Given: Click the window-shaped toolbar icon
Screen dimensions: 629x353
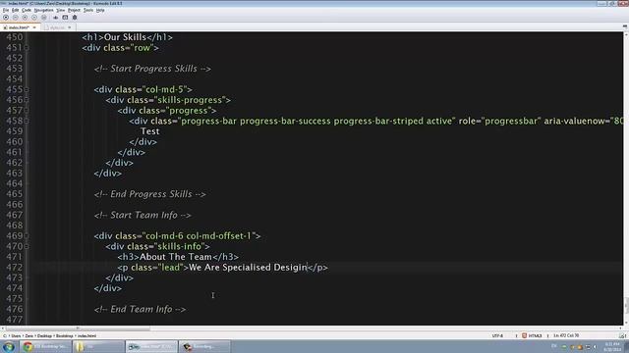Looking at the screenshot, I should click(x=65, y=18).
